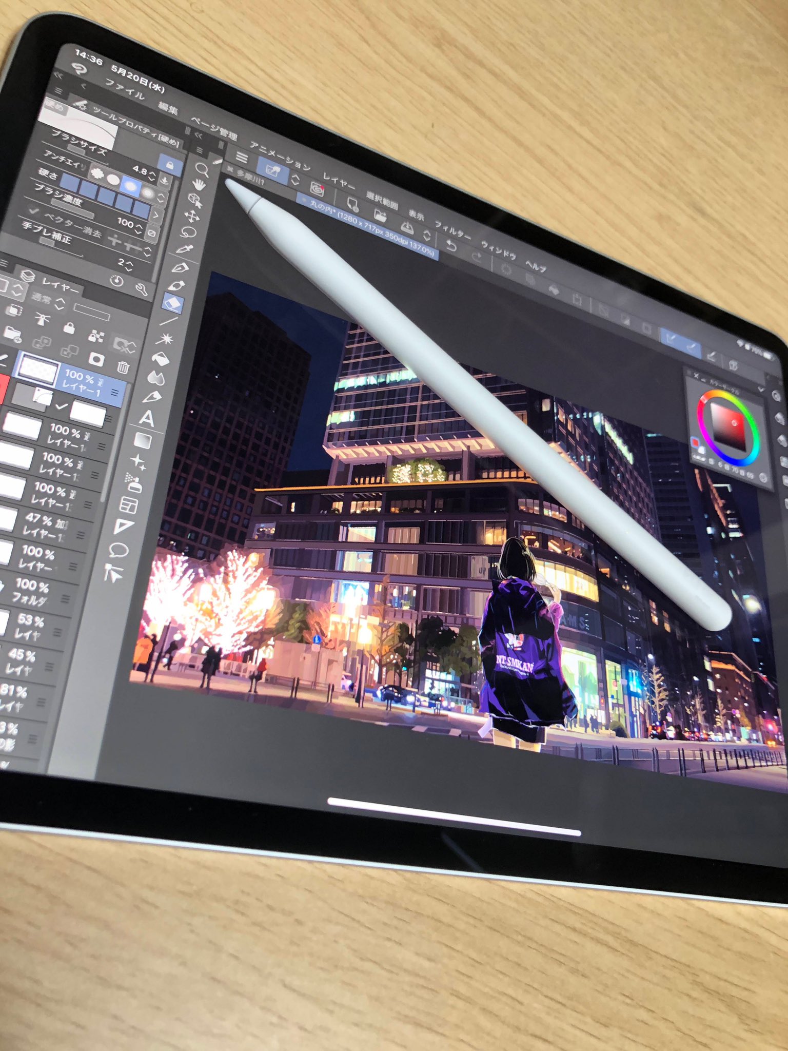Select the Move layer arrows tool

pyautogui.click(x=192, y=216)
